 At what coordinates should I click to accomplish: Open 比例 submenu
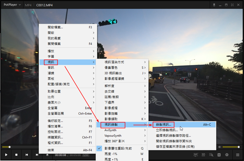[68, 97]
